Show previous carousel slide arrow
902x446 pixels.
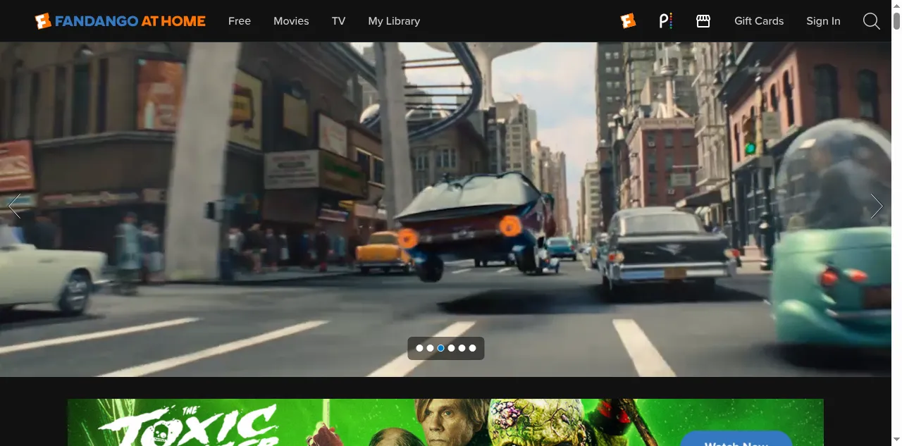[15, 206]
